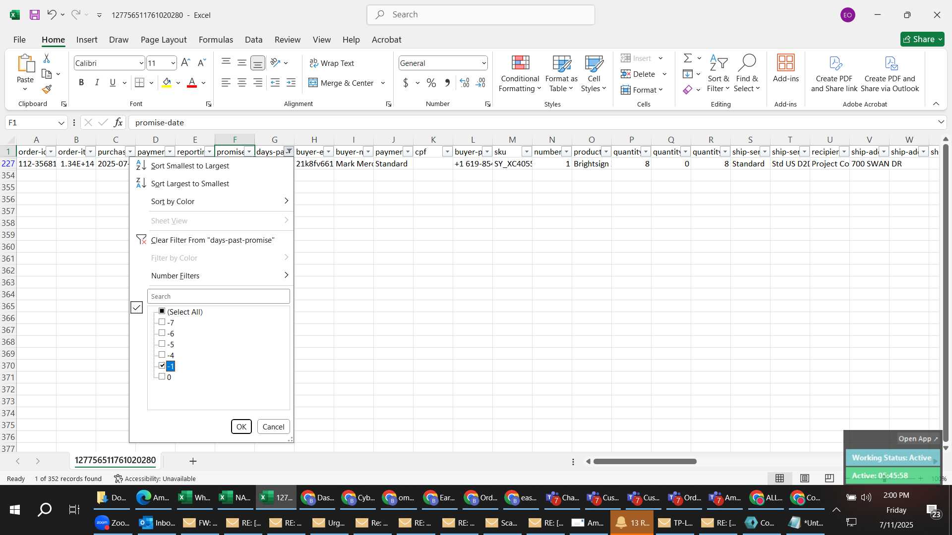952x535 pixels.
Task: Open Conditional Formatting
Action: point(520,73)
